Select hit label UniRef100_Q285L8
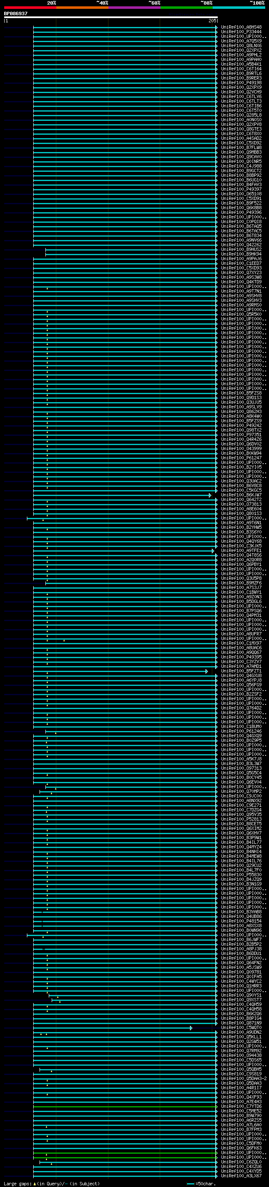The height and width of the screenshot is (1187, 269). coord(241,115)
